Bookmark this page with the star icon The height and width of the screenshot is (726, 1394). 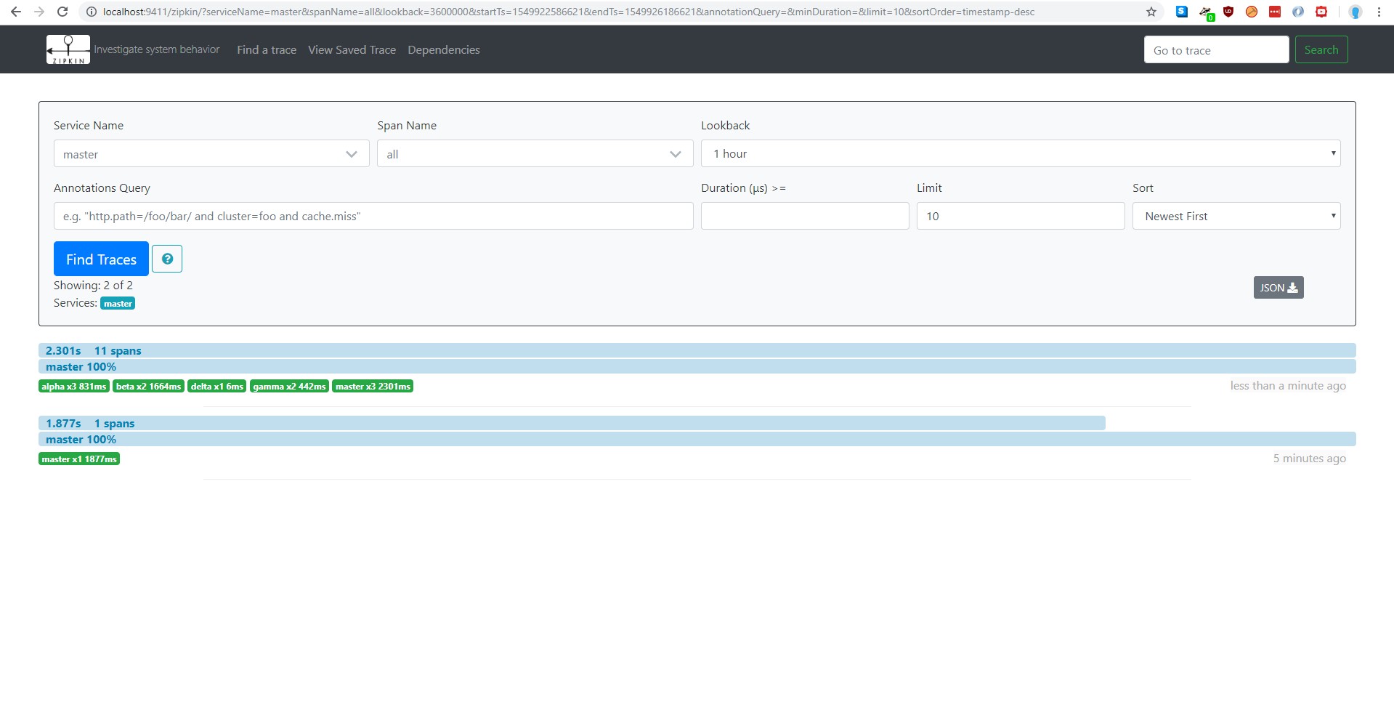1151,12
